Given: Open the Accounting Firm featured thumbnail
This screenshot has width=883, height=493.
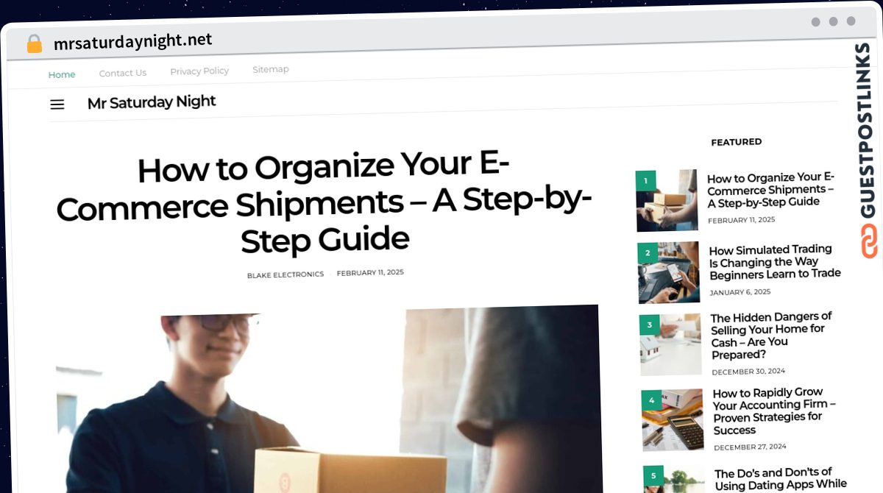Looking at the screenshot, I should pyautogui.click(x=673, y=419).
